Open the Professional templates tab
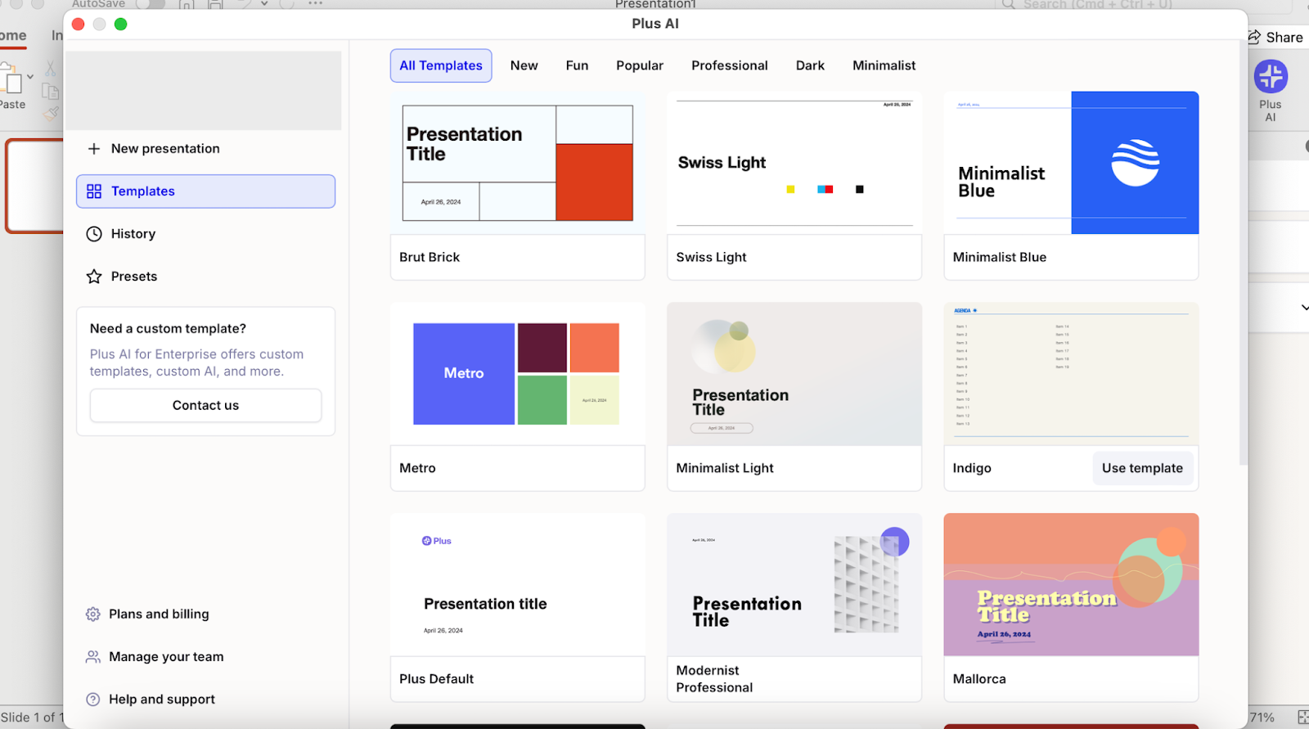1309x729 pixels. pyautogui.click(x=730, y=65)
